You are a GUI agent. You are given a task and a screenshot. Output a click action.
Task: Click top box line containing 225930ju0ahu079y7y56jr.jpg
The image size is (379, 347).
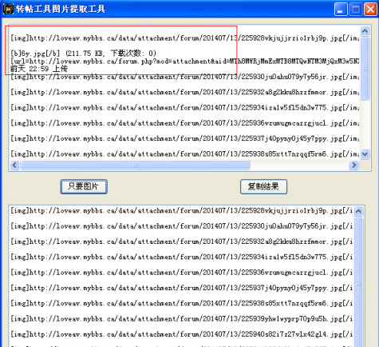tap(184, 77)
